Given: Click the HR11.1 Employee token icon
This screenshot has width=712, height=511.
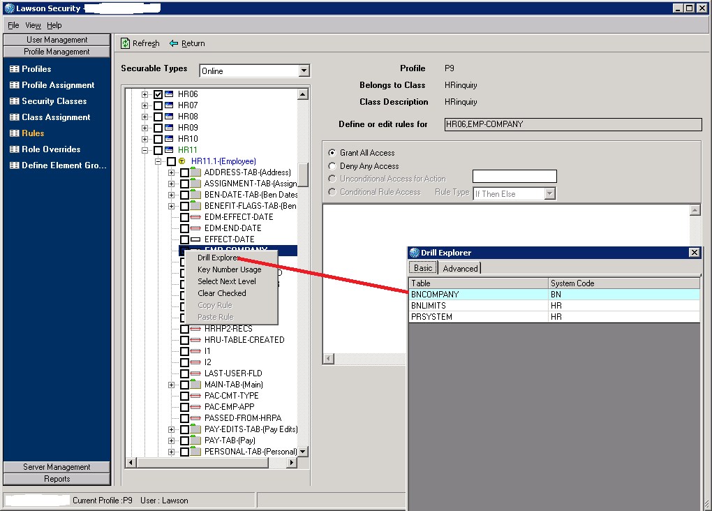Looking at the screenshot, I should pos(182,161).
